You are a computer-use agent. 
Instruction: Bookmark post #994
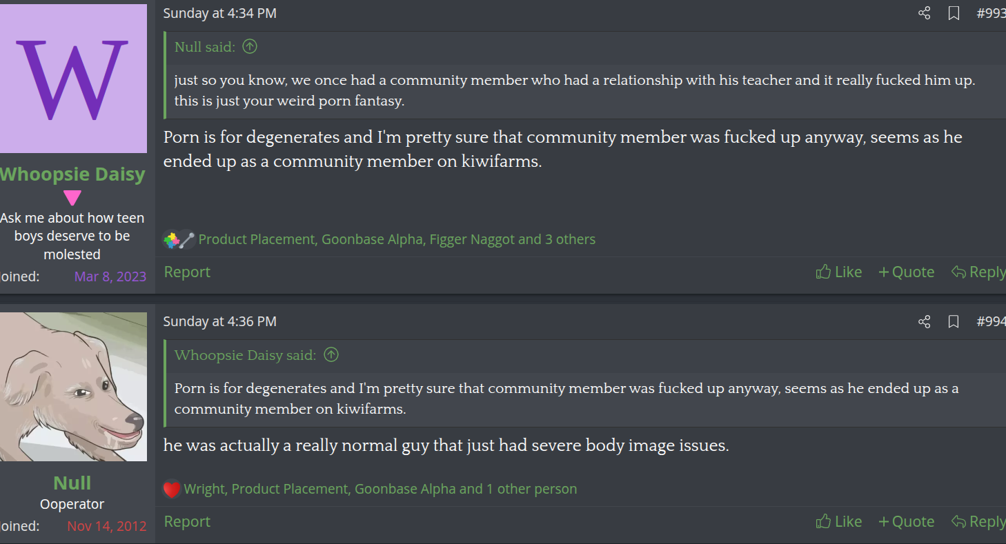(x=954, y=321)
